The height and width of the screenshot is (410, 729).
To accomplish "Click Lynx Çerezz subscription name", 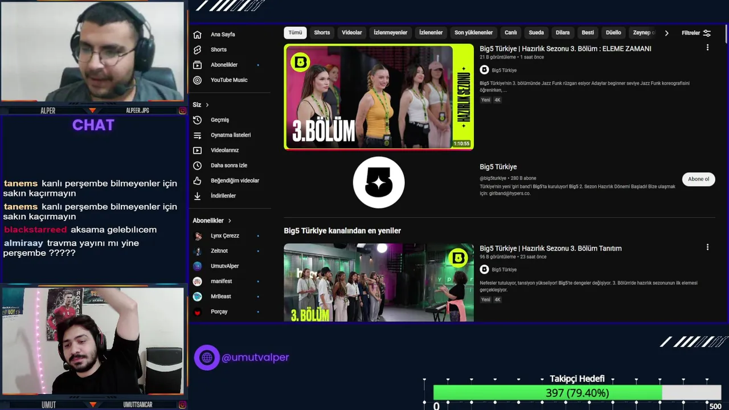I will (x=225, y=236).
